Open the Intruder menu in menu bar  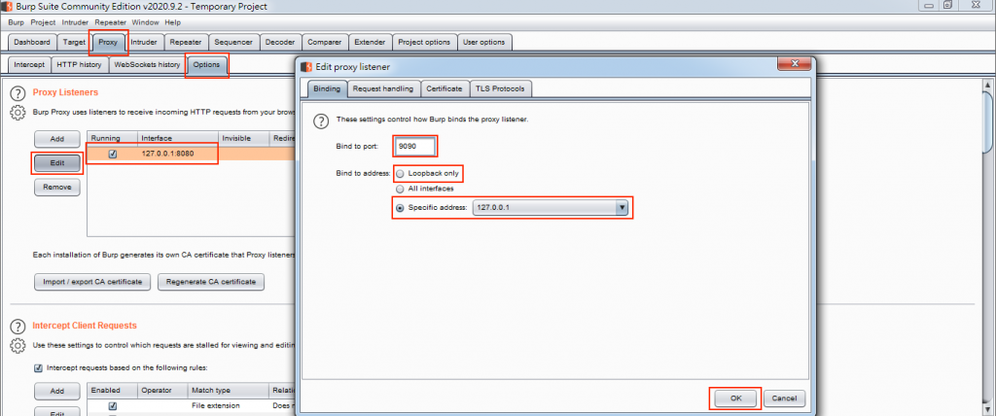75,22
